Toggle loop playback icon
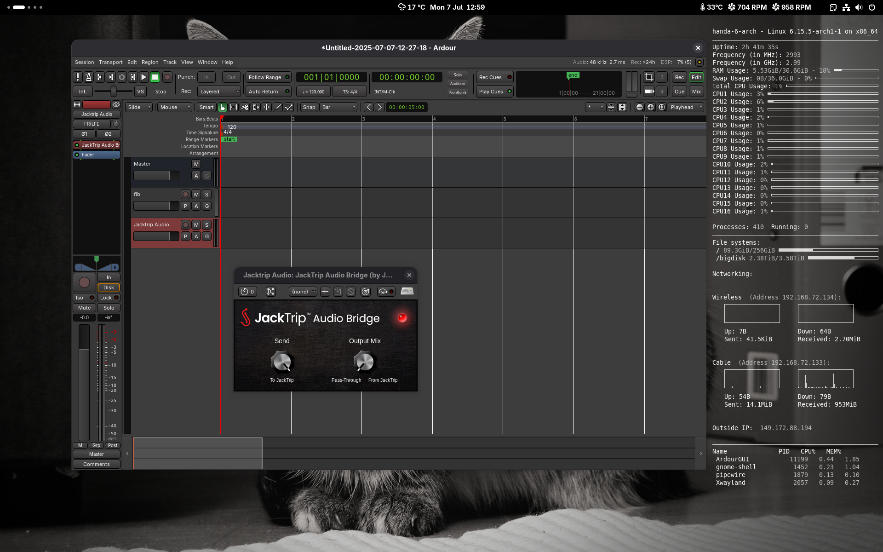This screenshot has width=883, height=552. click(x=122, y=77)
